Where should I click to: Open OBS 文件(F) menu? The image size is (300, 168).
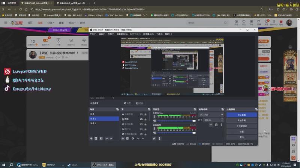(x=93, y=34)
